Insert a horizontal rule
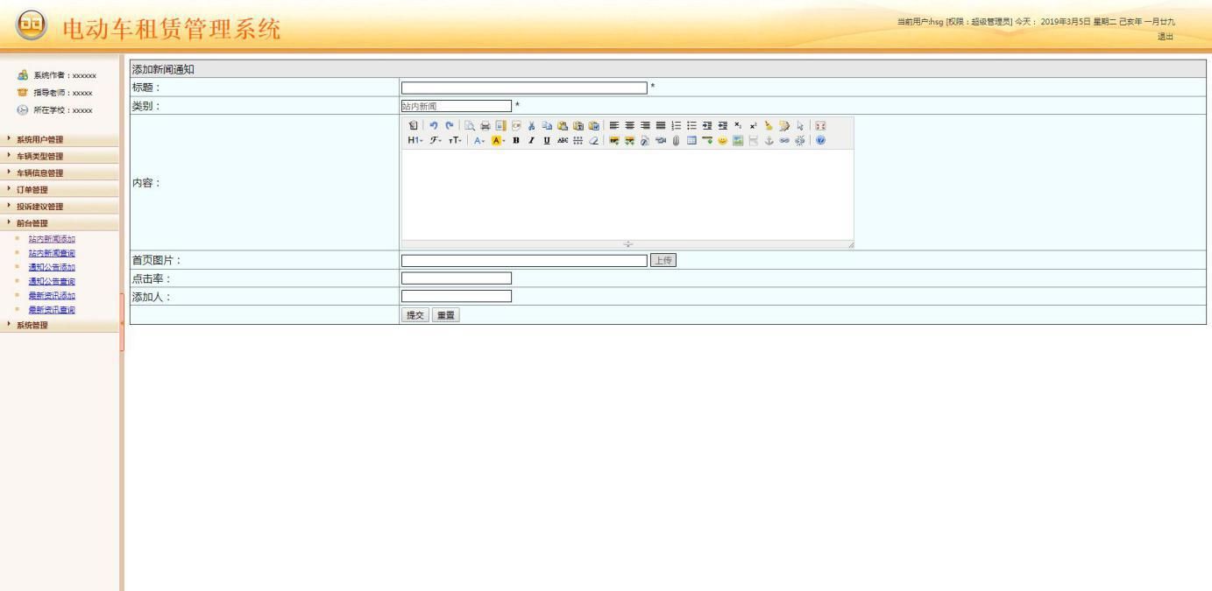 click(x=707, y=140)
